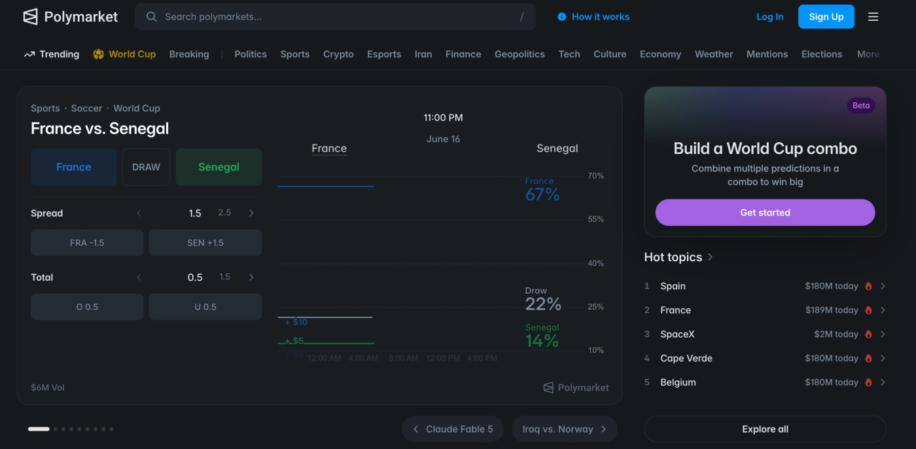Open the Mentions category
Screen dimensions: 916x449
click(x=767, y=54)
